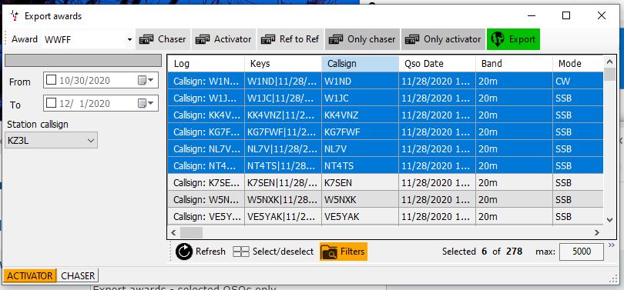Open the To date calendar picker
The height and width of the screenshot is (290, 624).
coord(146,103)
